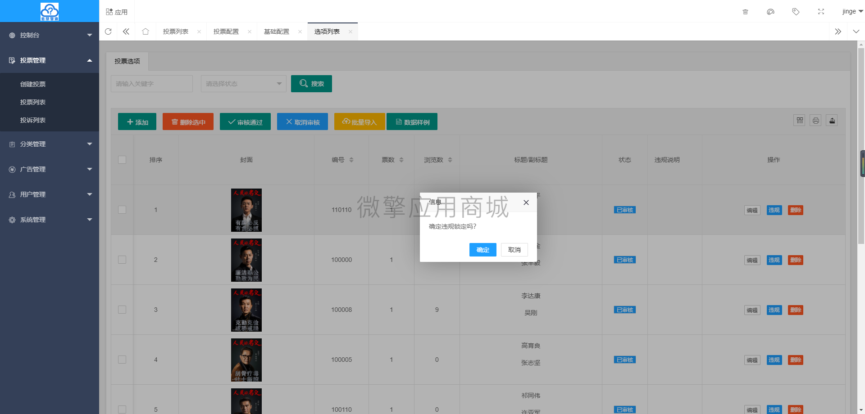Expand the 用户管理 sidebar menu
The height and width of the screenshot is (414, 865).
[50, 194]
